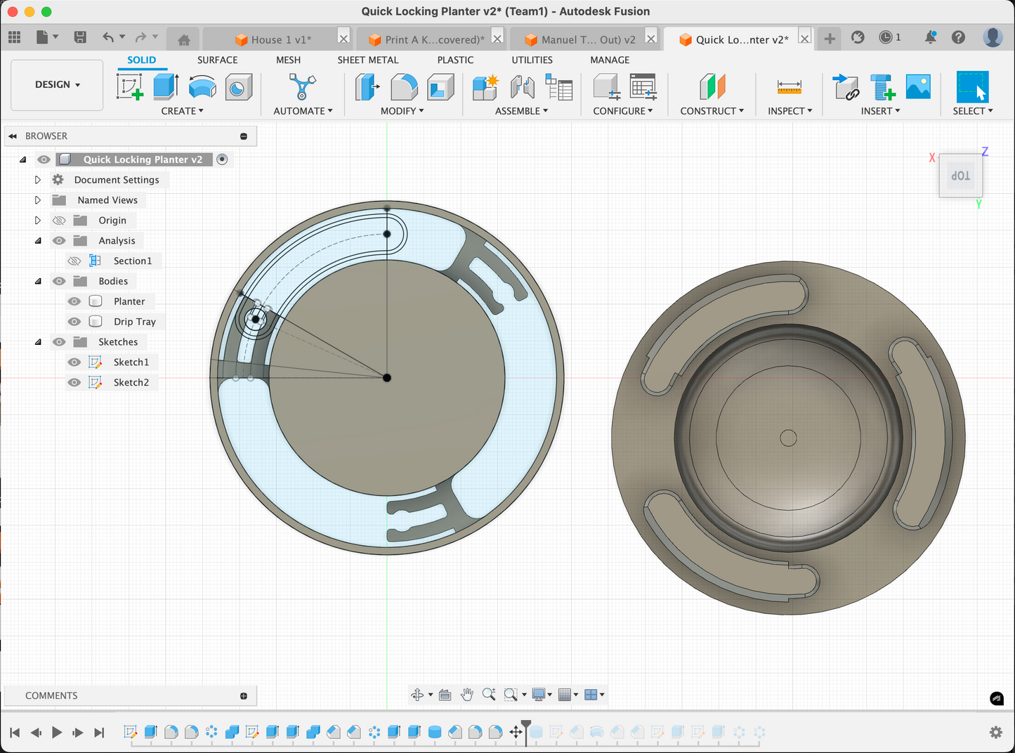1015x753 pixels.
Task: Toggle visibility of Sketch2
Action: point(74,383)
